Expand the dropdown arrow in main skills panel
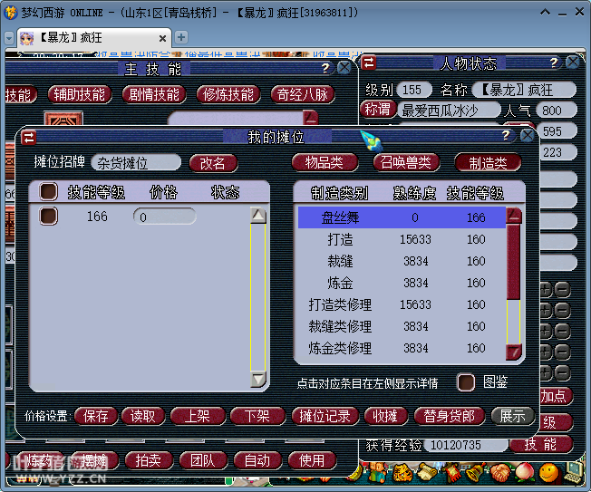This screenshot has width=591, height=492. (310, 118)
